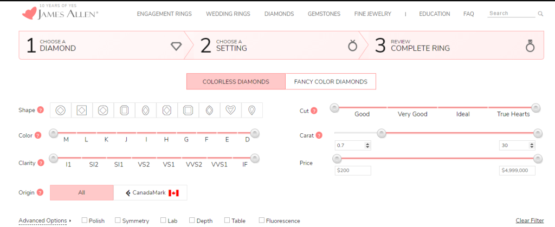Choose the pear diamond shape

click(x=252, y=111)
